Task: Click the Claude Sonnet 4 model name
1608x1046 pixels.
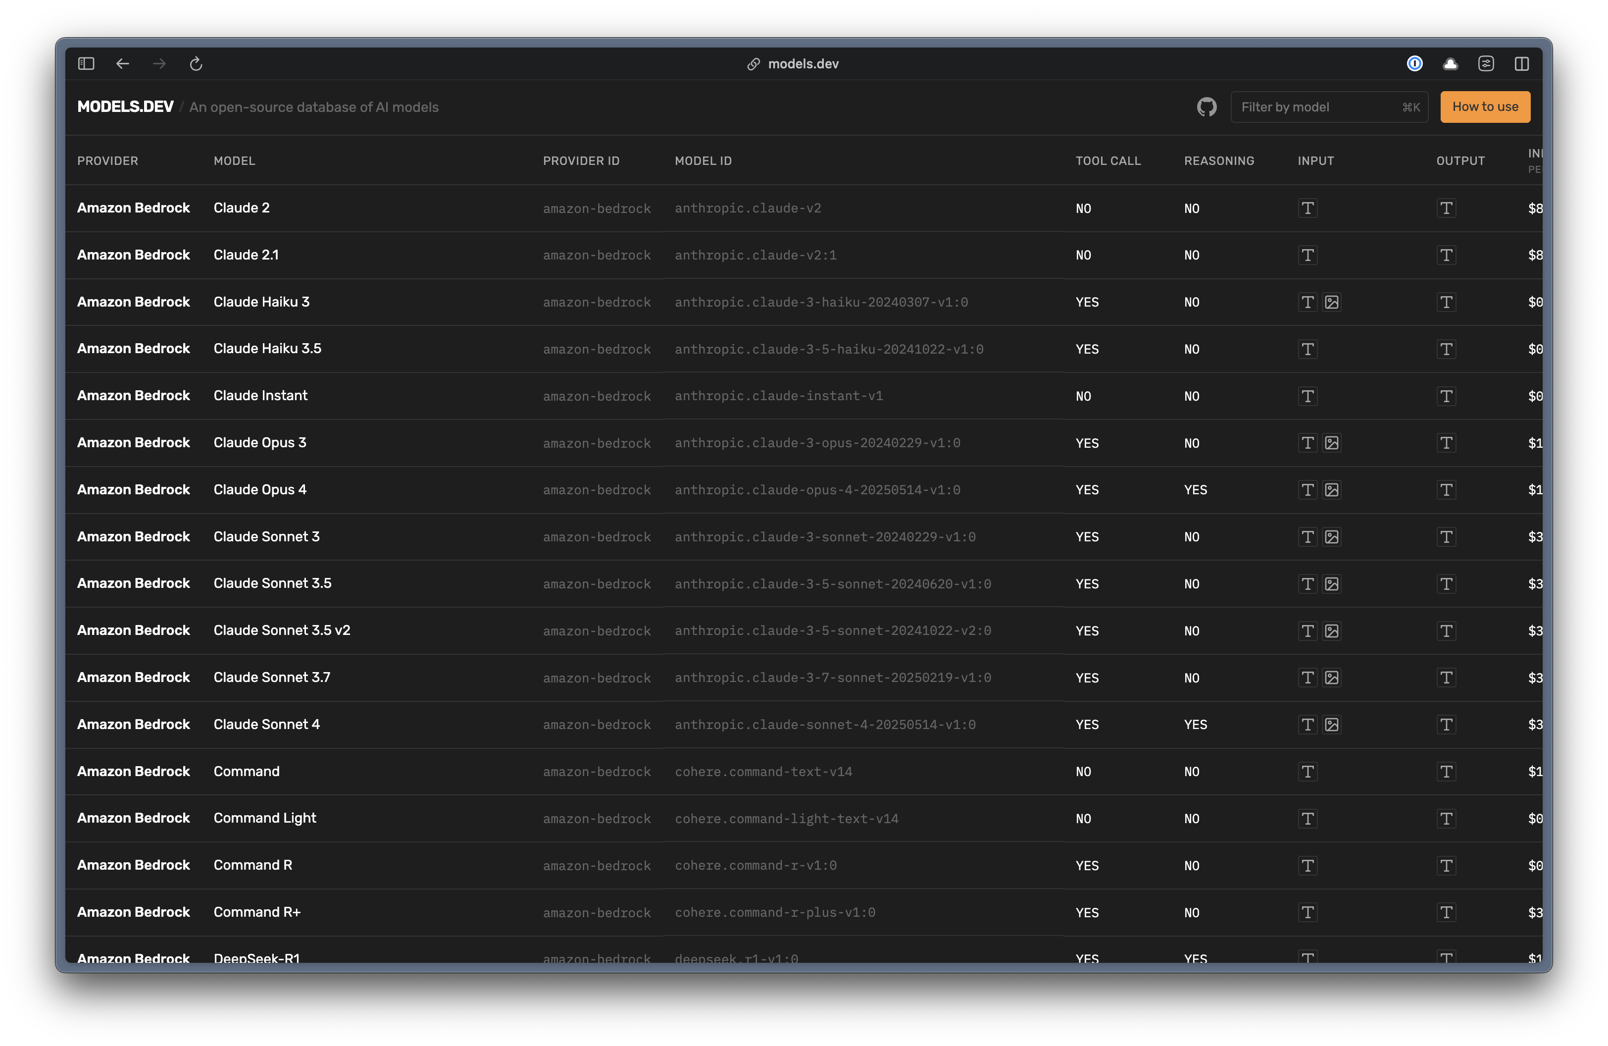Action: pos(266,725)
